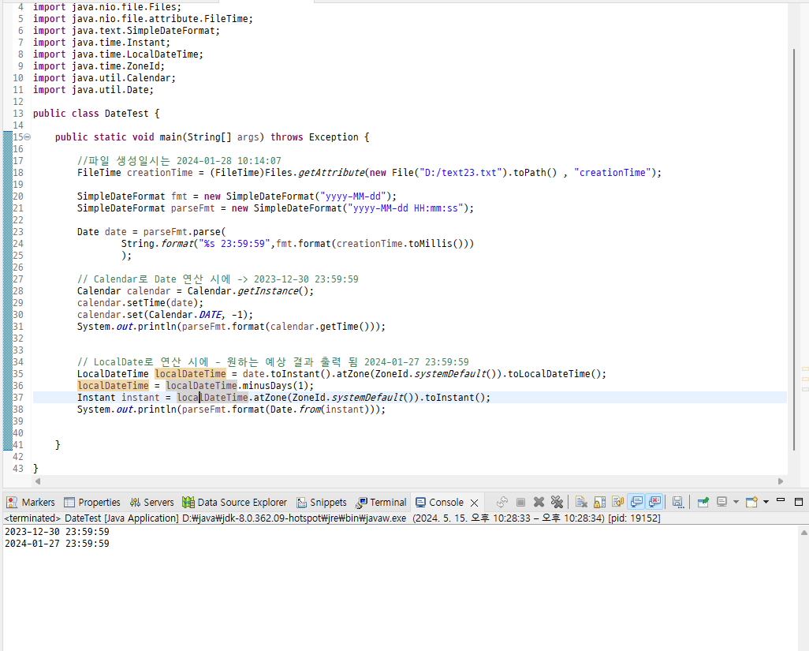Click highlighted localDateTime declaration on line 35
809x651 pixels.
tap(190, 374)
